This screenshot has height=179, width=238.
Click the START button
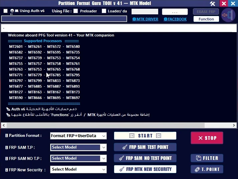(x=145, y=136)
